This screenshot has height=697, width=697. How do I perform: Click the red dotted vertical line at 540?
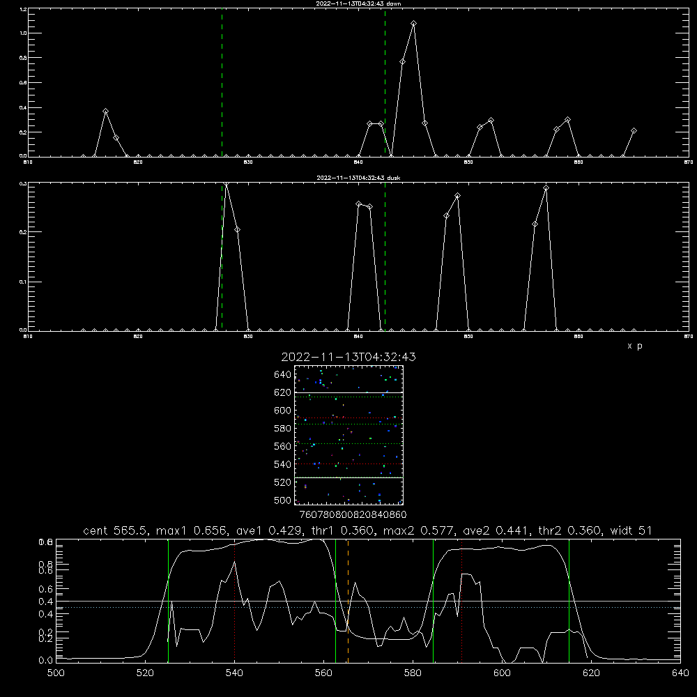235,601
